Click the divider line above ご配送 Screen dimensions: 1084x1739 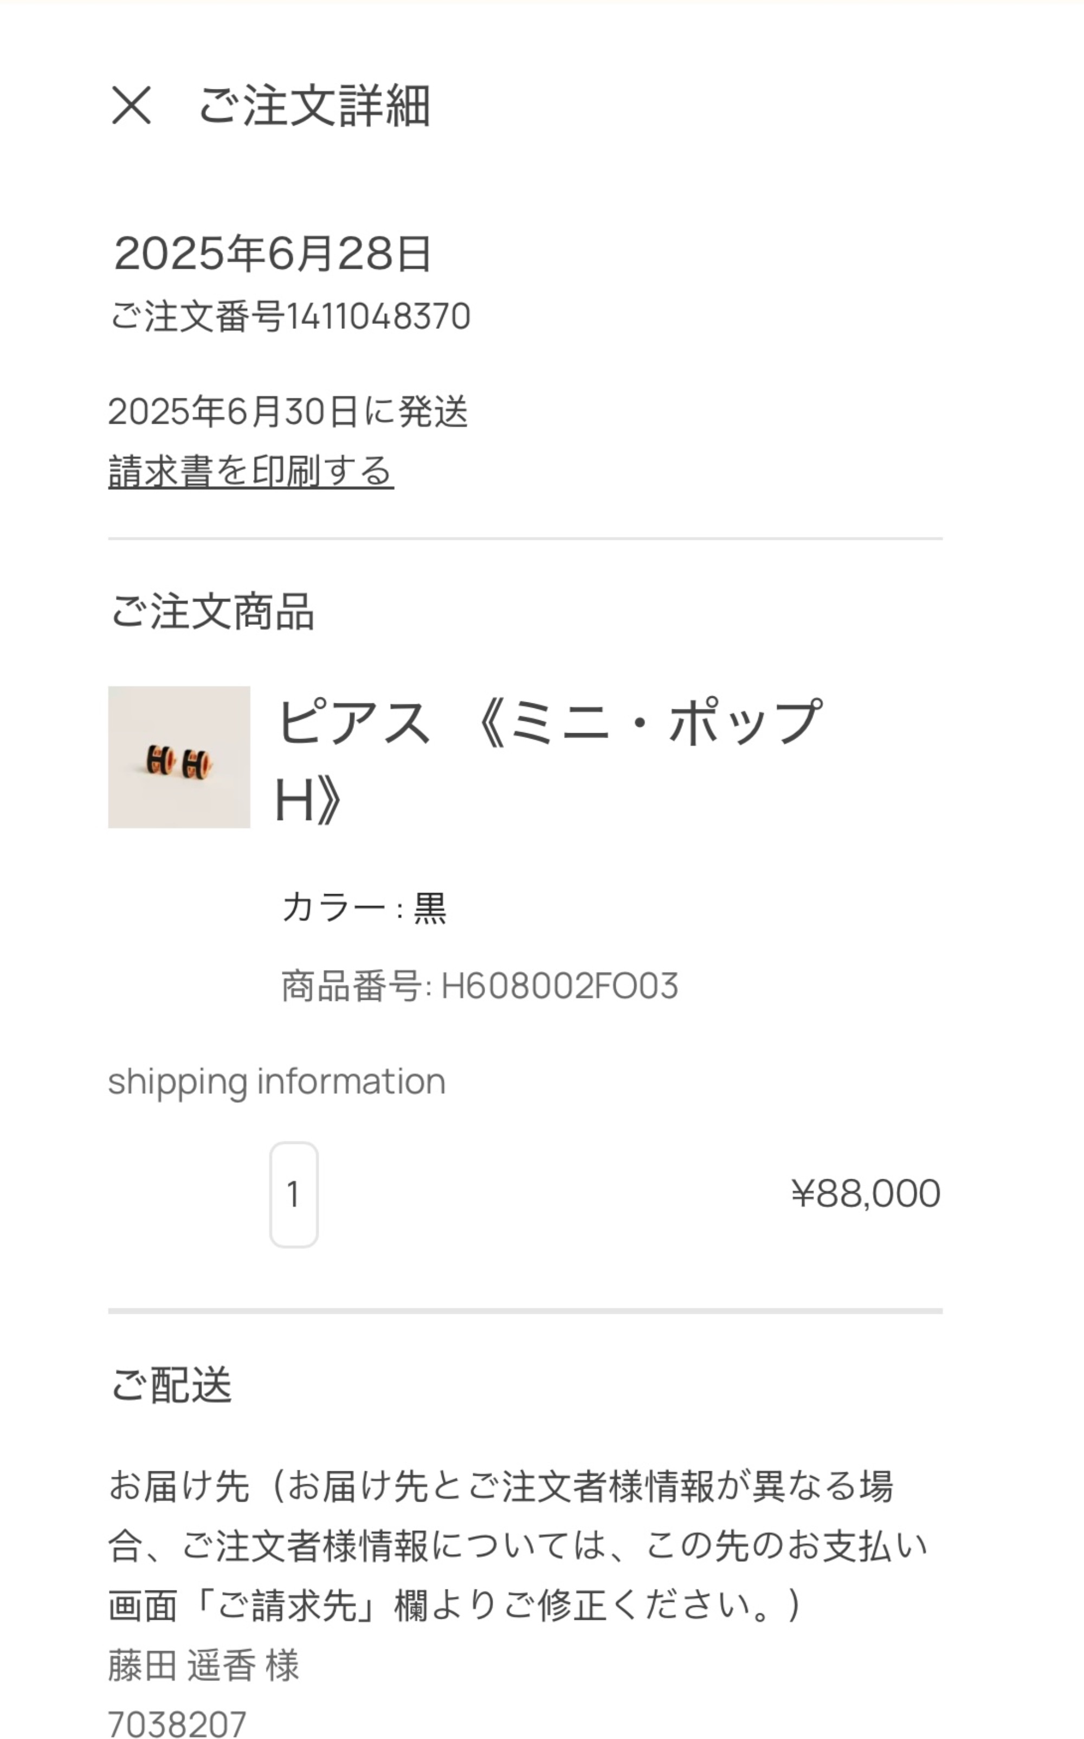tap(525, 1311)
